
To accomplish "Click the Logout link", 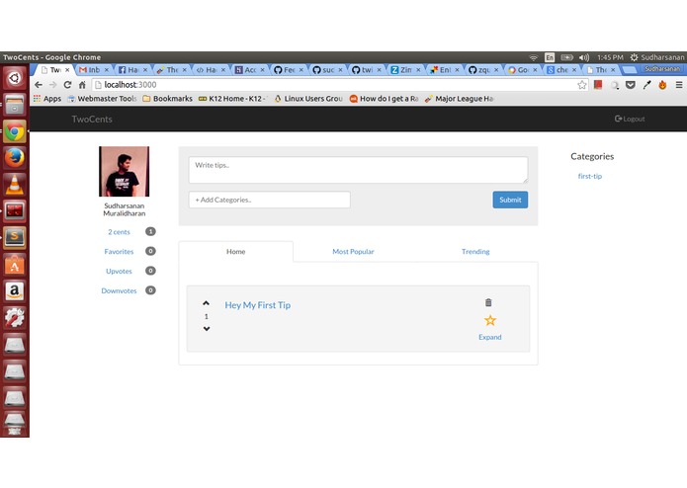I will [630, 119].
